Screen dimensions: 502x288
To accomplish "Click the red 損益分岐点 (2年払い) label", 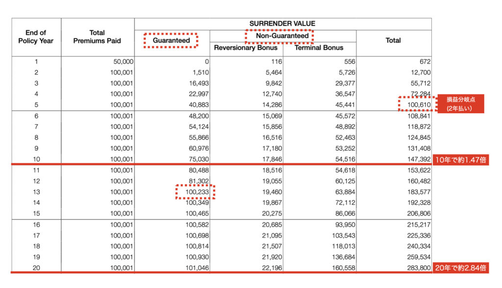I will pos(460,103).
